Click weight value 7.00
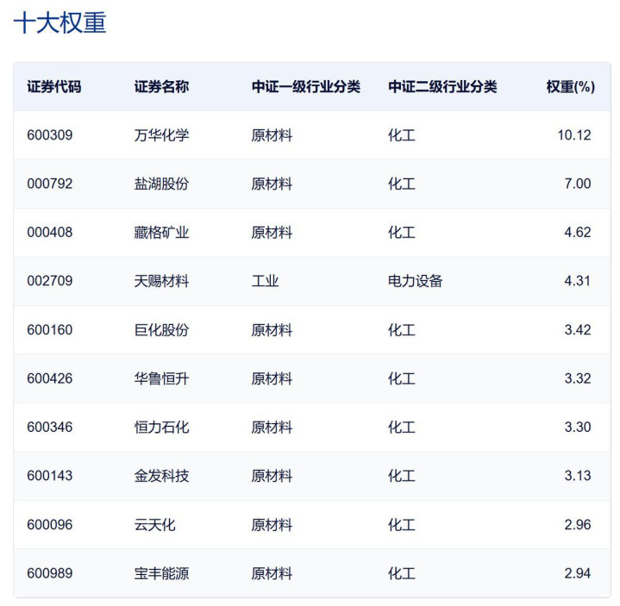 coord(578,184)
